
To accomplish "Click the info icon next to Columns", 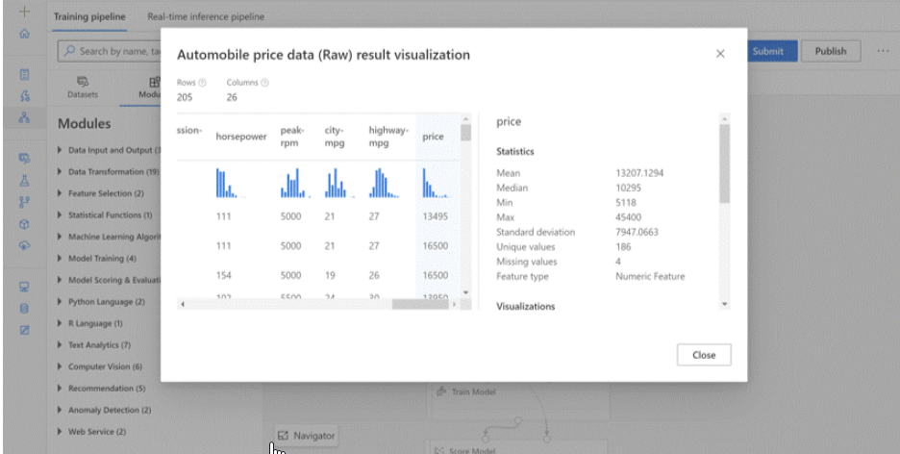I will coord(264,83).
